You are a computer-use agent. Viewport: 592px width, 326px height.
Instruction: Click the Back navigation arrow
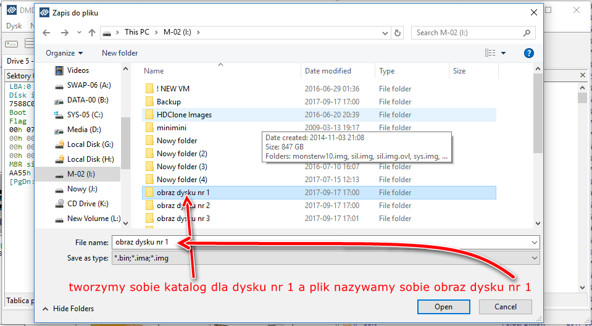pos(46,32)
